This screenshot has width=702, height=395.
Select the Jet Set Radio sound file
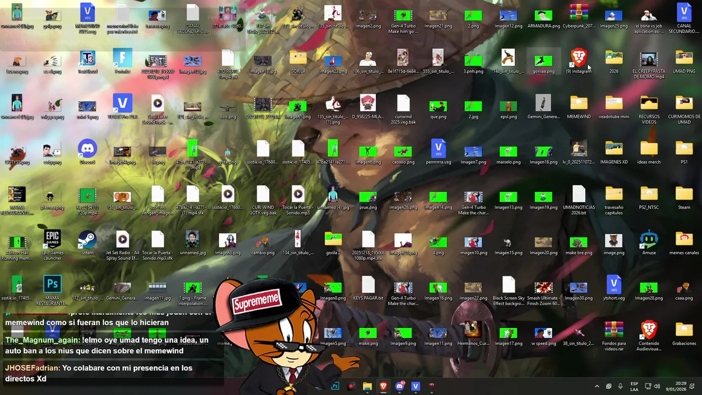[122, 245]
